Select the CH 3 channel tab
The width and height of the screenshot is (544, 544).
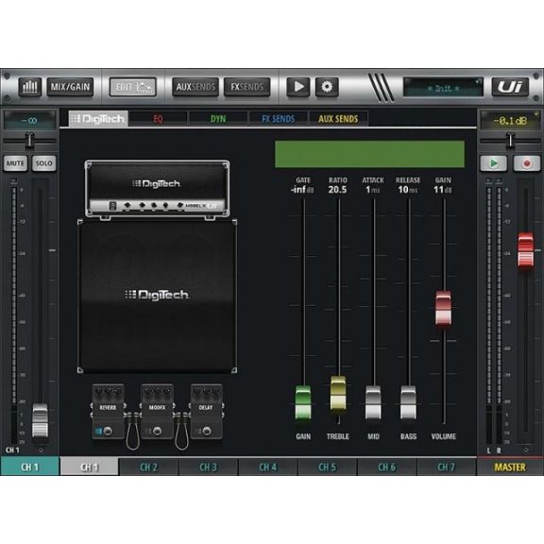coord(208,467)
